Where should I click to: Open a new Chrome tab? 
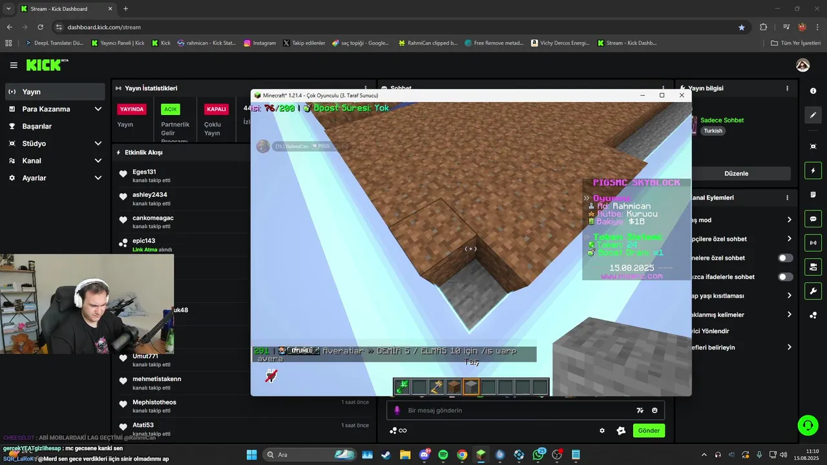pyautogui.click(x=125, y=9)
